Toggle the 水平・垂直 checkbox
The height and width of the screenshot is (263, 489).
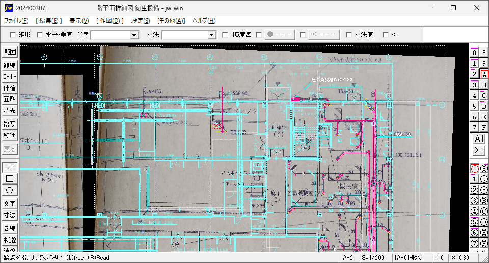coord(40,35)
